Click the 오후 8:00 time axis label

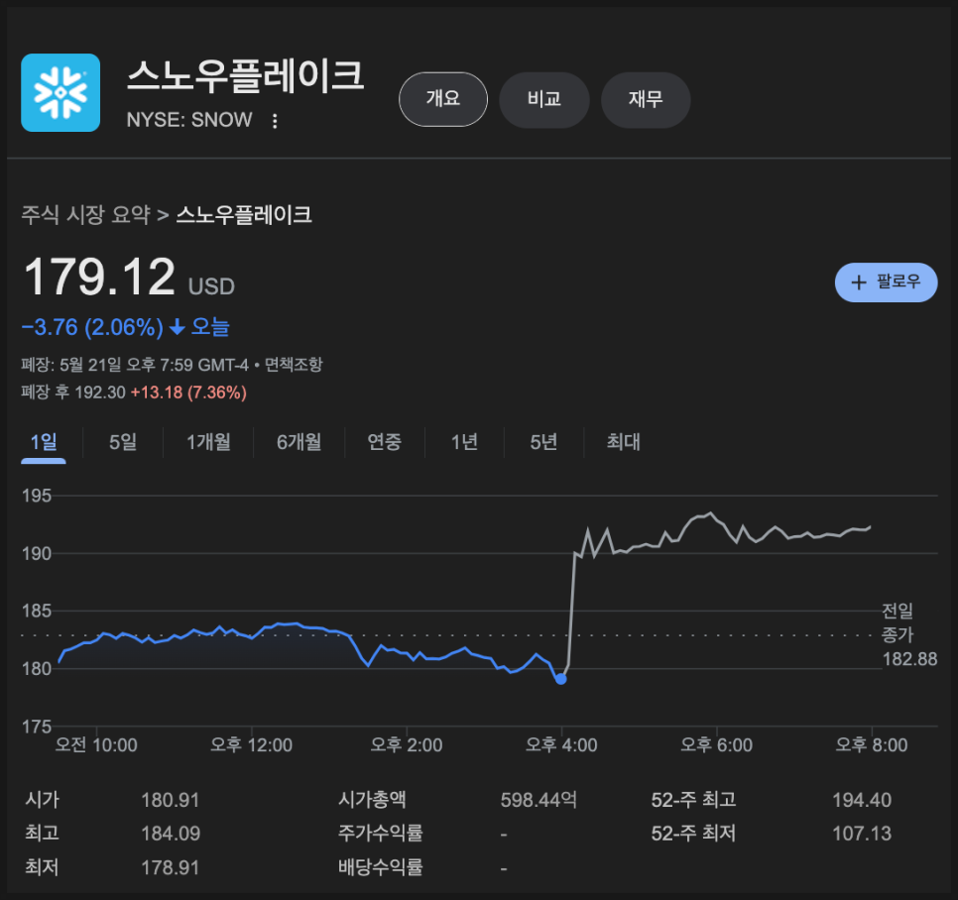tap(872, 745)
